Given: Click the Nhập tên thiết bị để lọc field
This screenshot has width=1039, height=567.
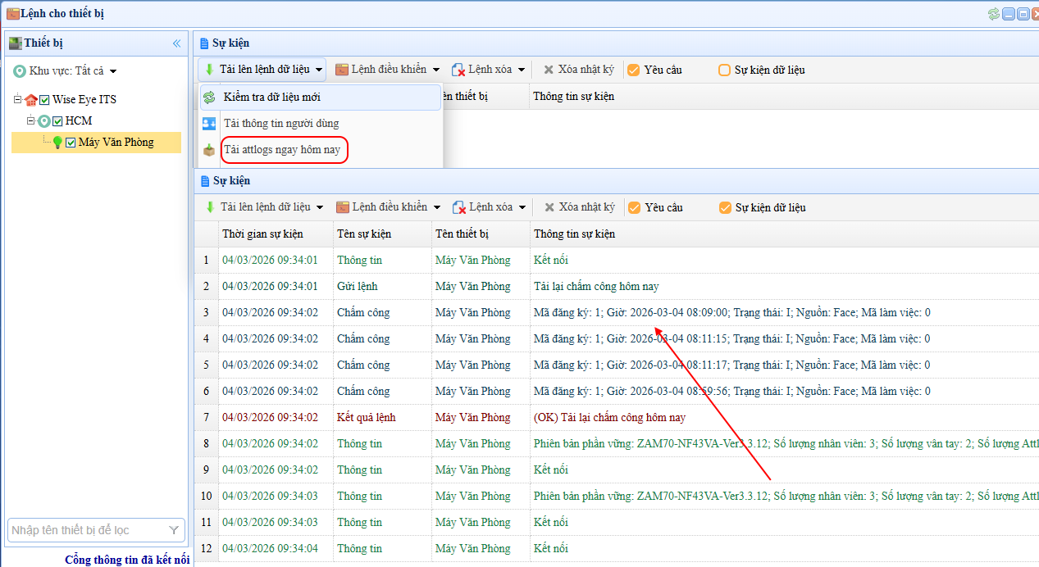Looking at the screenshot, I should coord(86,531).
